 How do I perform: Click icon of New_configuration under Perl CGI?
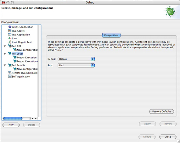tap(15, 50)
